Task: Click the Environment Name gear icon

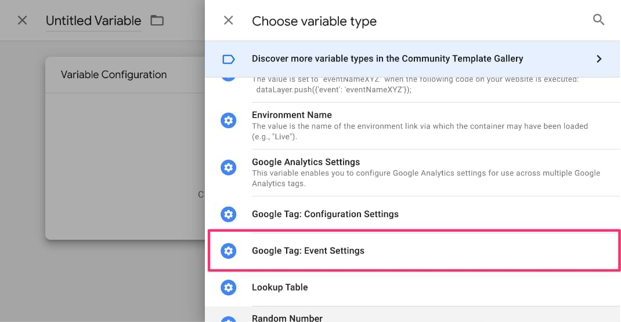Action: coord(229,120)
